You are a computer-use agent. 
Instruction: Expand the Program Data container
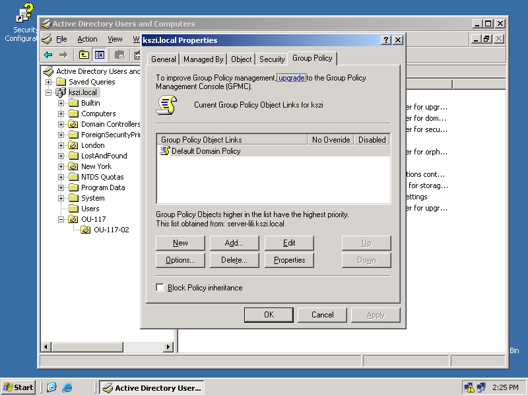(61, 187)
